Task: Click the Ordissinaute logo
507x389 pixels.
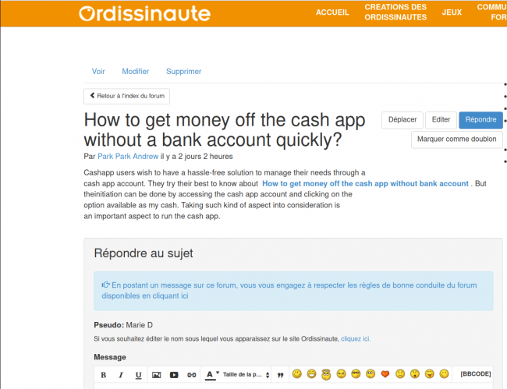Action: coord(144,13)
